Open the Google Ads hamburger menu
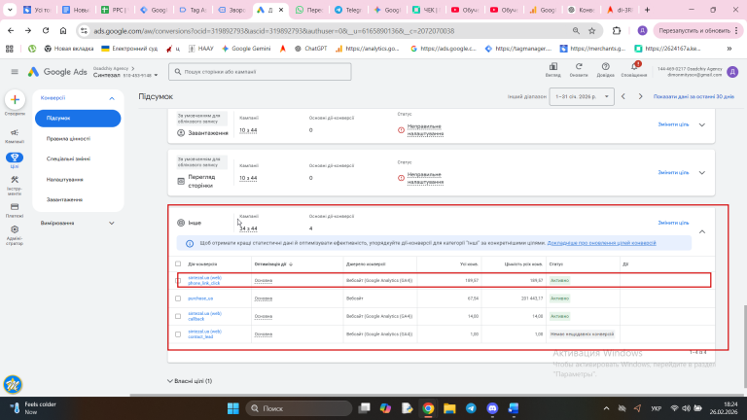This screenshot has height=420, width=747. coord(15,72)
